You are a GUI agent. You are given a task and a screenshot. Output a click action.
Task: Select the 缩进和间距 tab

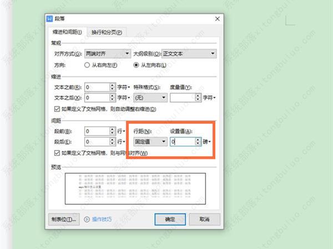pyautogui.click(x=67, y=32)
